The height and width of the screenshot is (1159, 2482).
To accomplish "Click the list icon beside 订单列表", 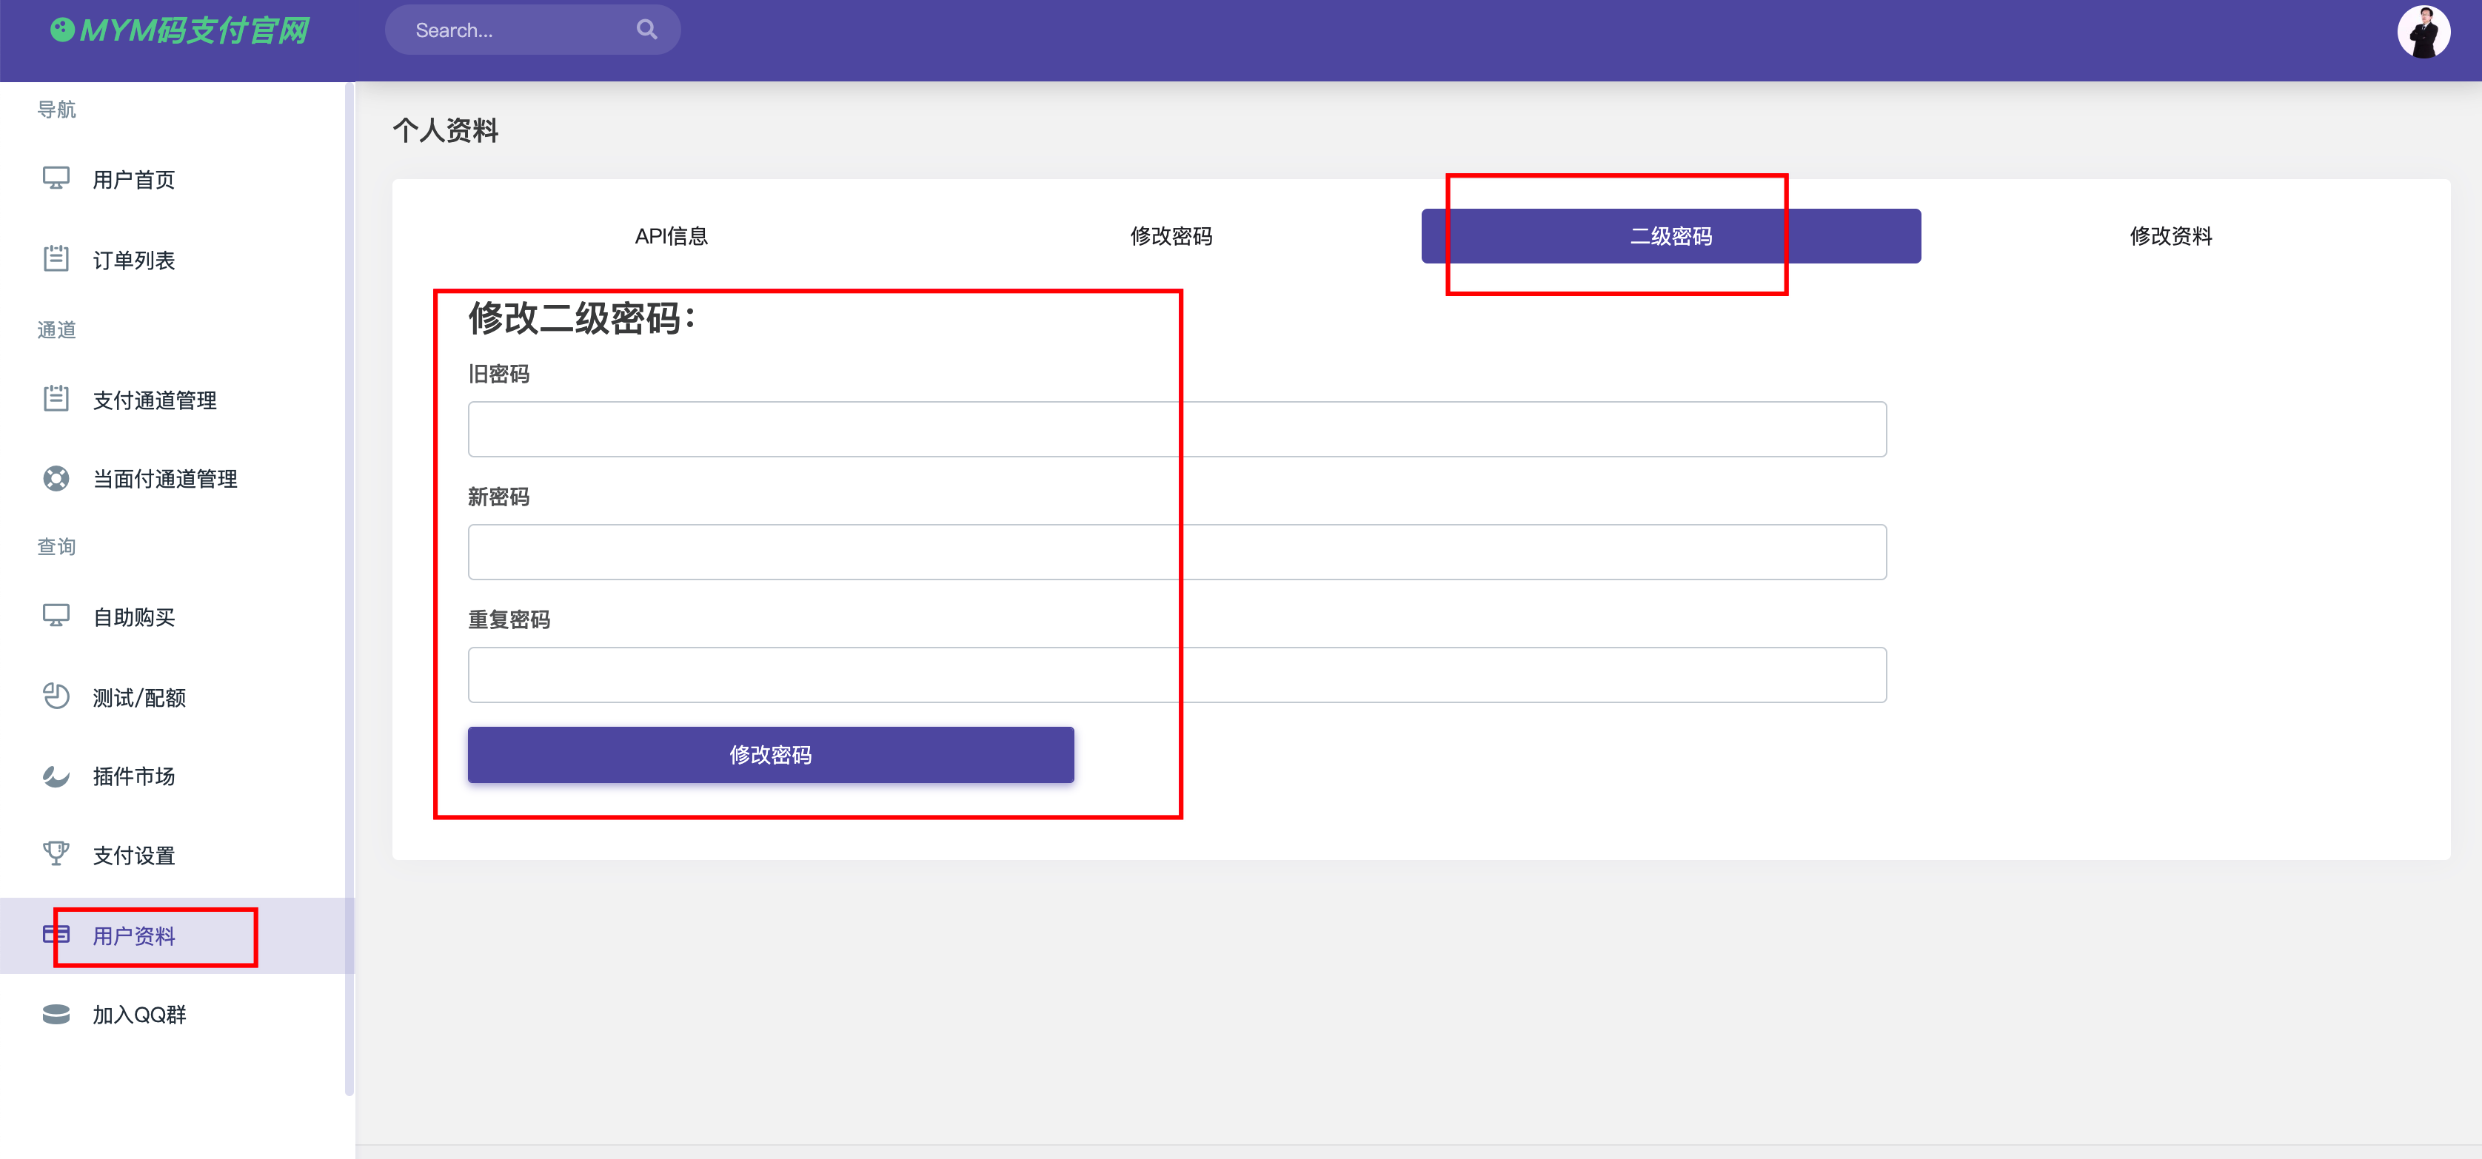I will (56, 258).
